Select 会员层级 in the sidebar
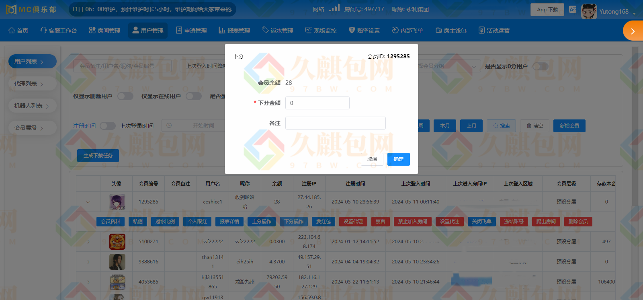This screenshot has height=300, width=643. tap(32, 128)
